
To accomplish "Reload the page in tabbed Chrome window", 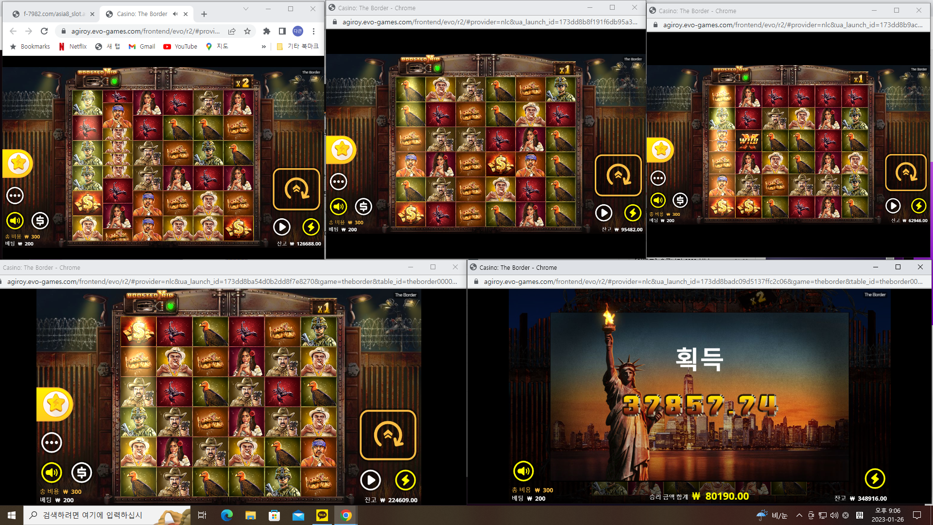I will (44, 31).
